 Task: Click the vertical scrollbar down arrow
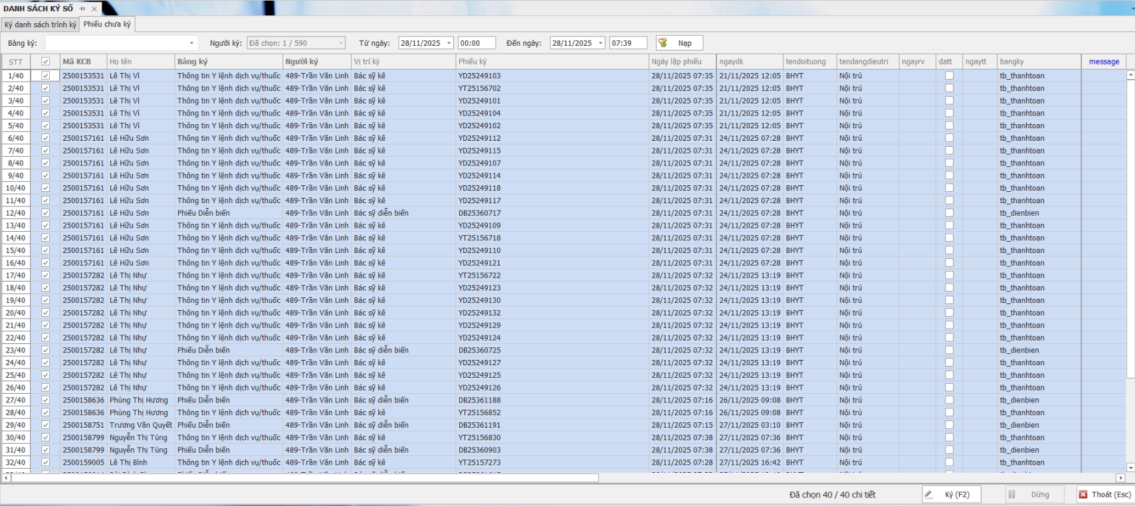point(1130,467)
